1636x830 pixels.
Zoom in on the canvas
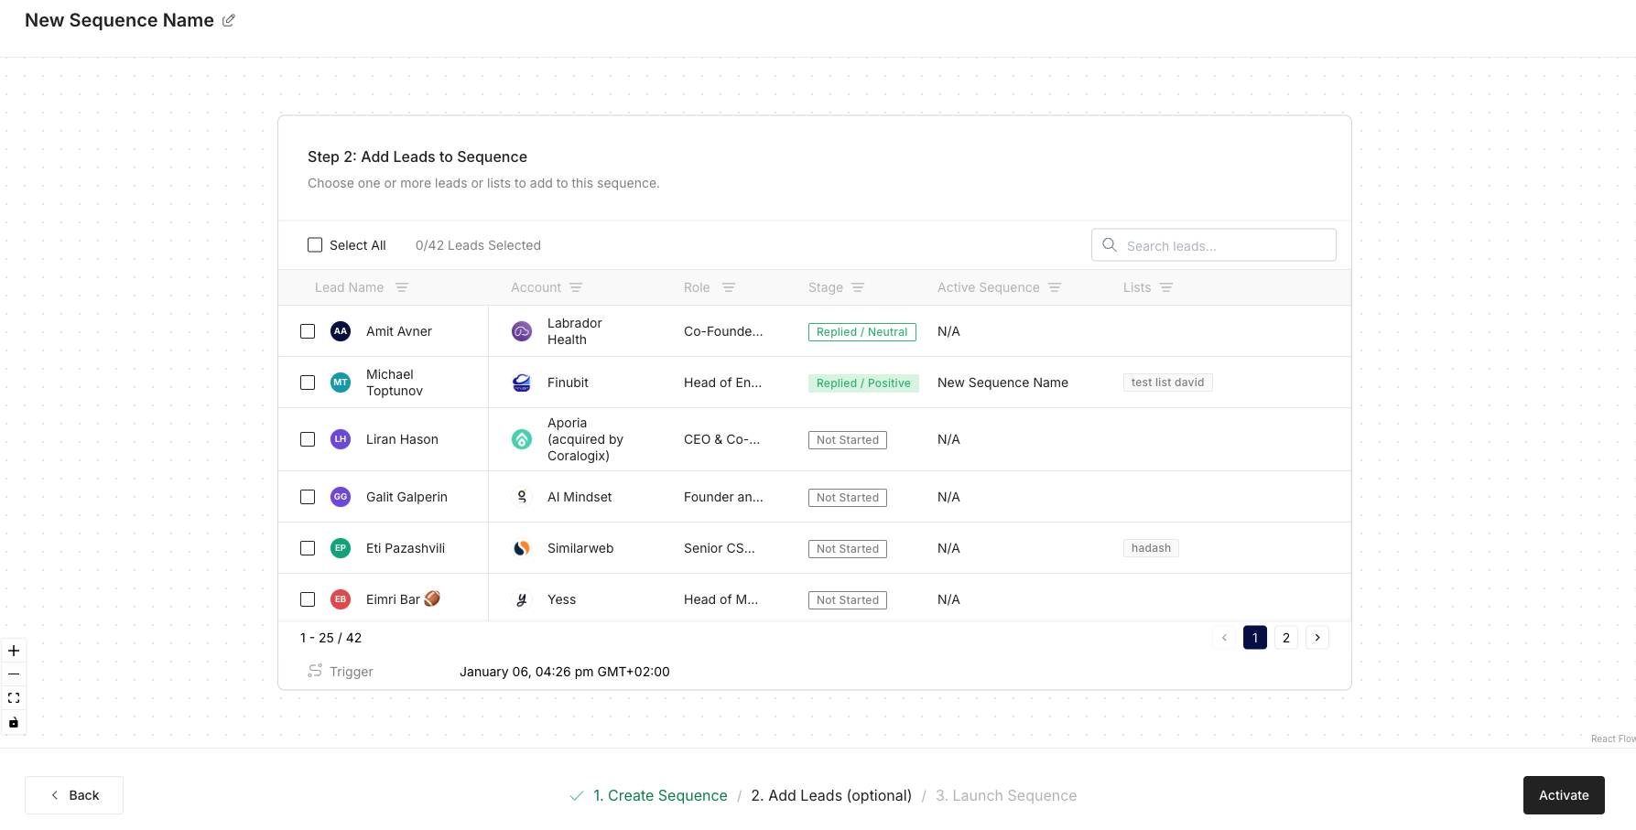pos(14,651)
